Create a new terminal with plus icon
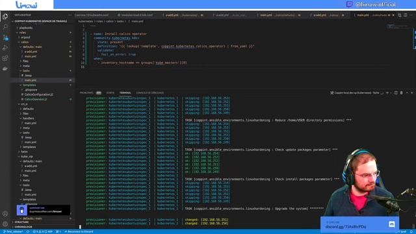 pyautogui.click(x=387, y=93)
